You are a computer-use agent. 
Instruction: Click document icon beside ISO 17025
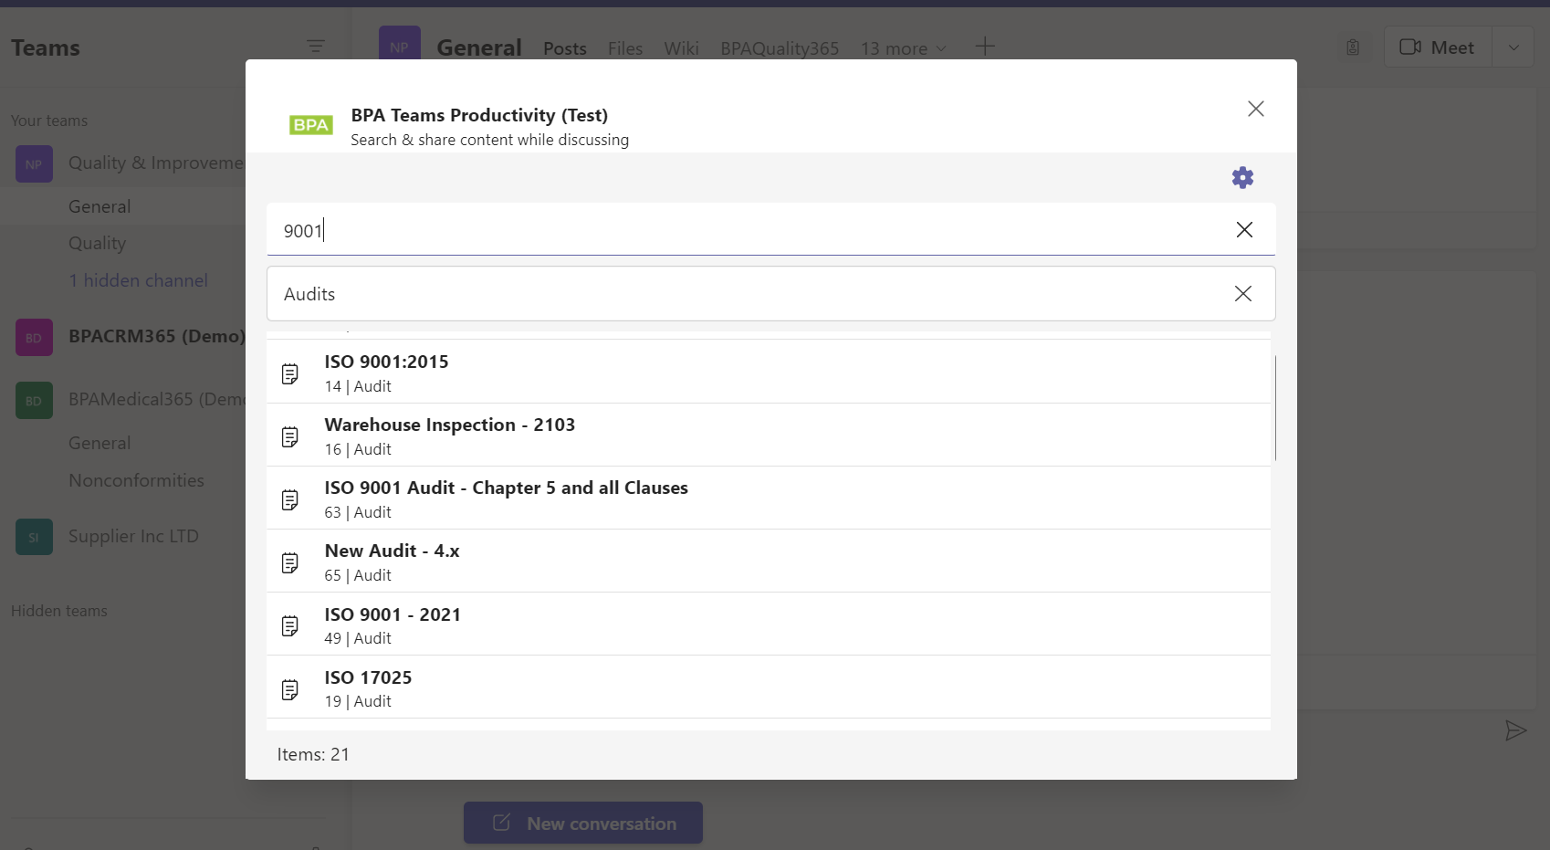[290, 689]
